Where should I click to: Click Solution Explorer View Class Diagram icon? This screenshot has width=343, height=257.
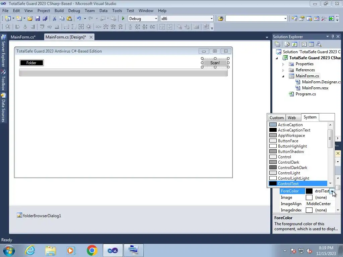coord(319,45)
